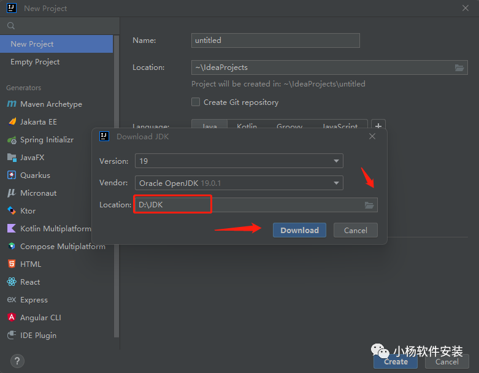Choose the Spring Initializr leaf icon
The width and height of the screenshot is (479, 373).
click(x=11, y=140)
